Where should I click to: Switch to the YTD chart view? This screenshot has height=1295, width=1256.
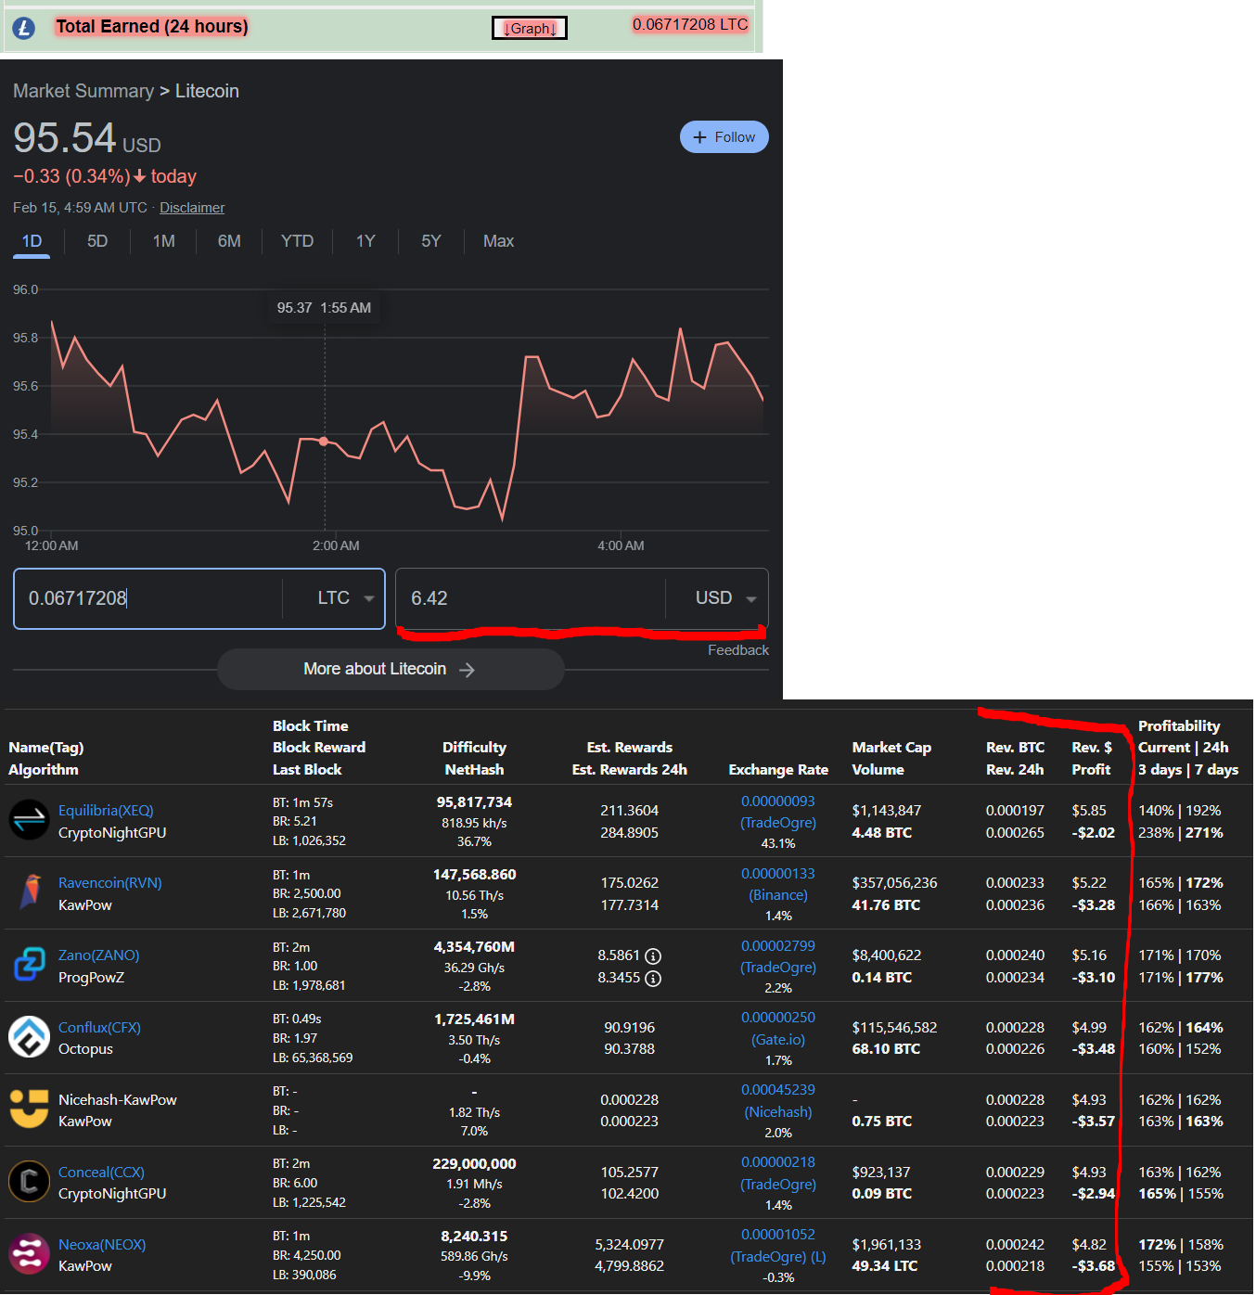297,241
